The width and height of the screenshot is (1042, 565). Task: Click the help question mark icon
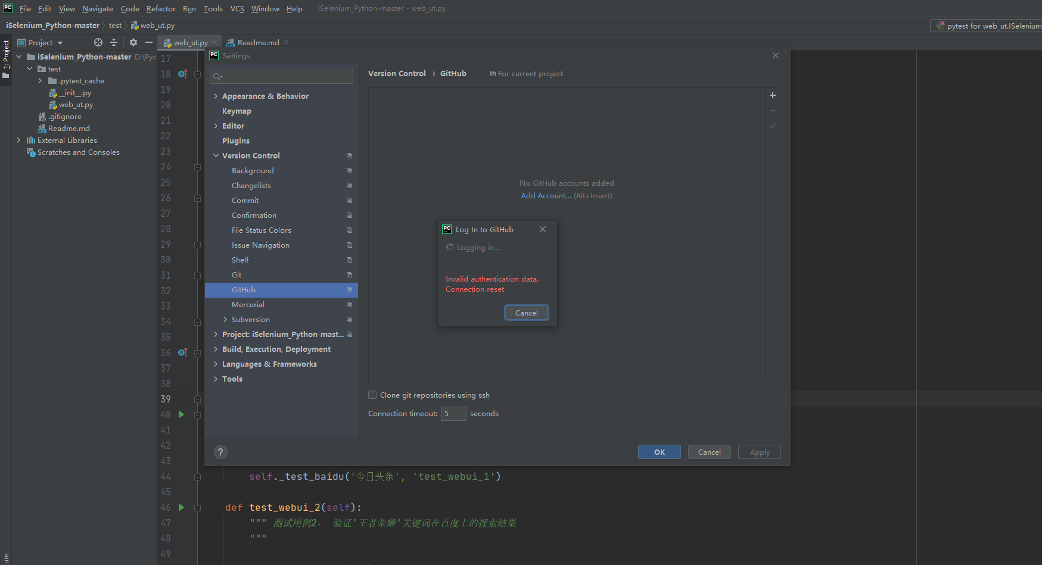(x=220, y=452)
